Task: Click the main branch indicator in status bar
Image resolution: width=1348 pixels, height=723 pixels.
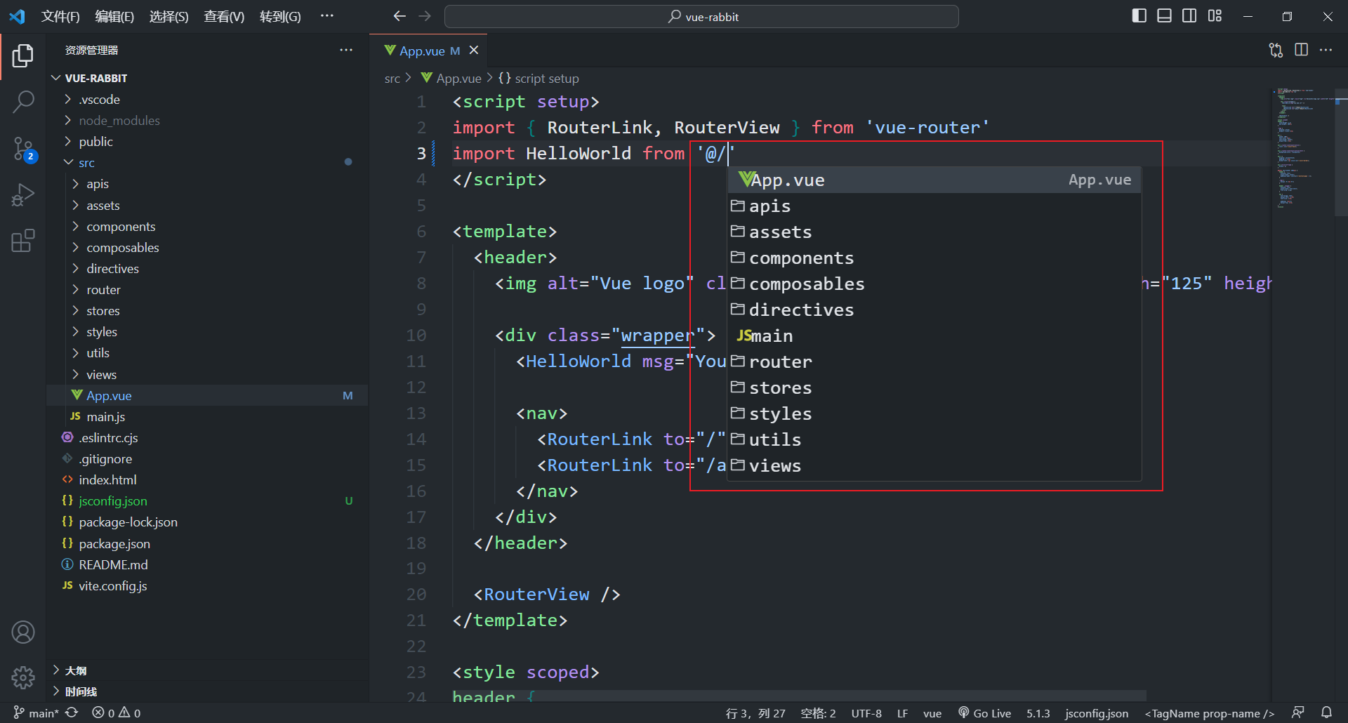Action: [35, 713]
